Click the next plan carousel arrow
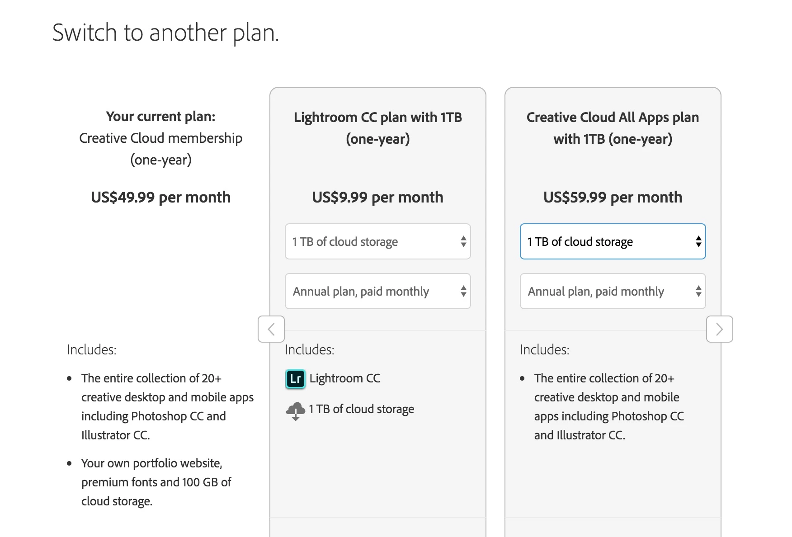The image size is (792, 537). 719,329
